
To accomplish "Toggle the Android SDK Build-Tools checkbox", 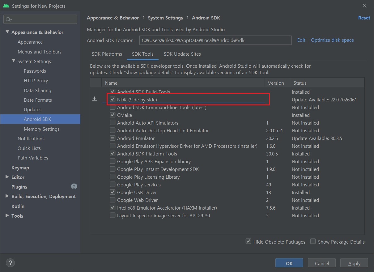I will (113, 92).
